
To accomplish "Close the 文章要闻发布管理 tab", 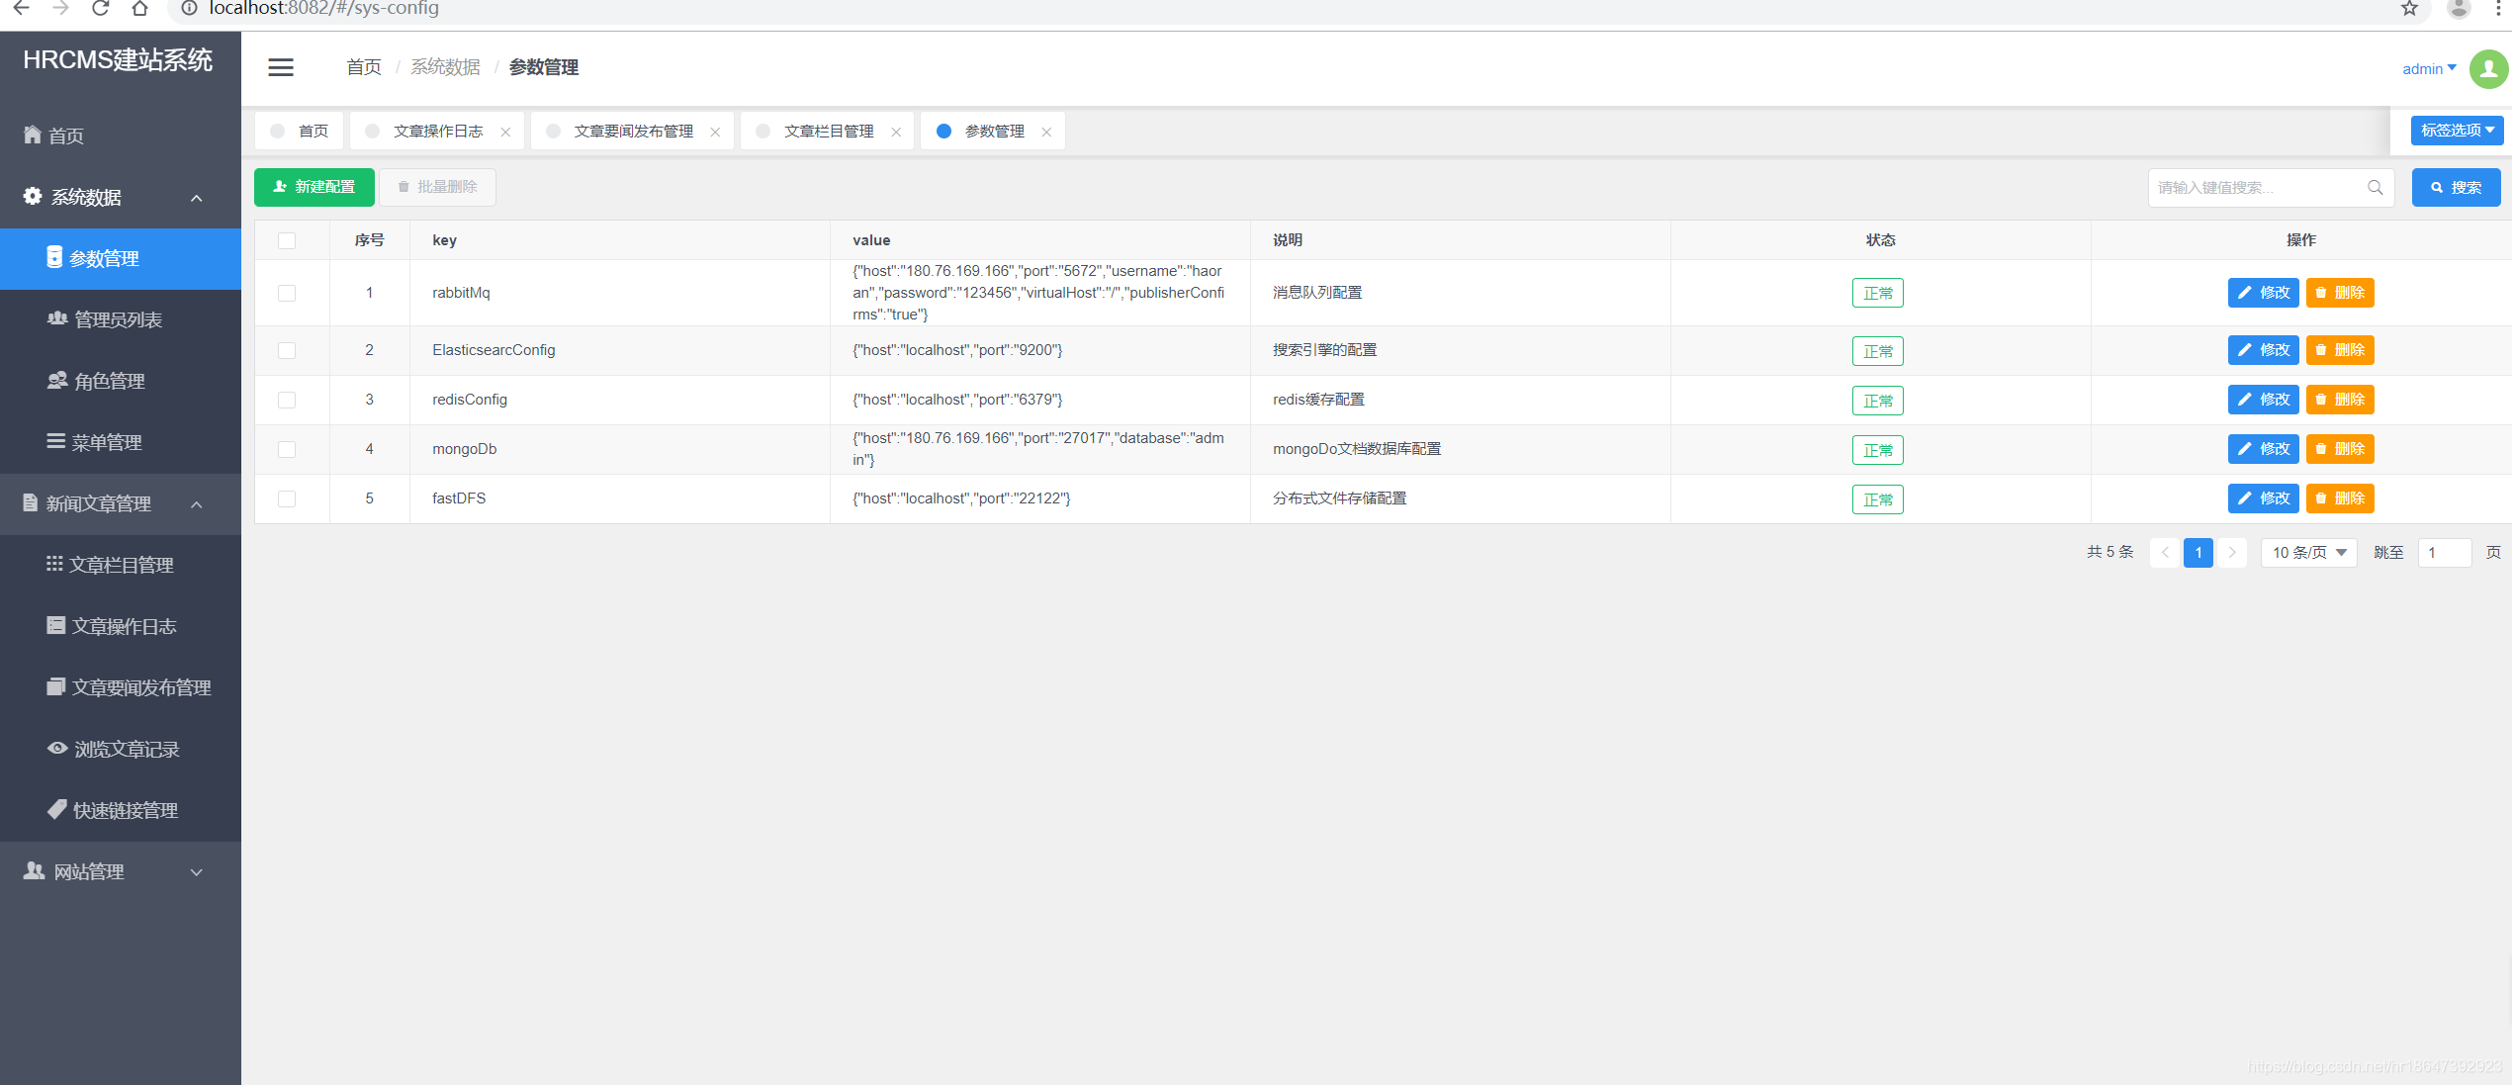I will (715, 132).
